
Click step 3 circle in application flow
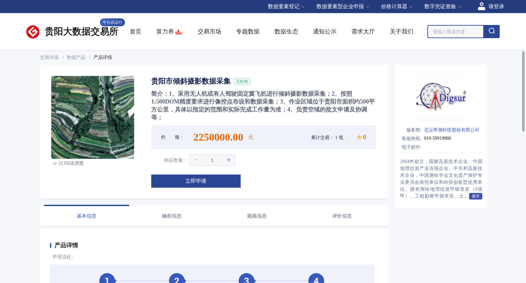247,278
